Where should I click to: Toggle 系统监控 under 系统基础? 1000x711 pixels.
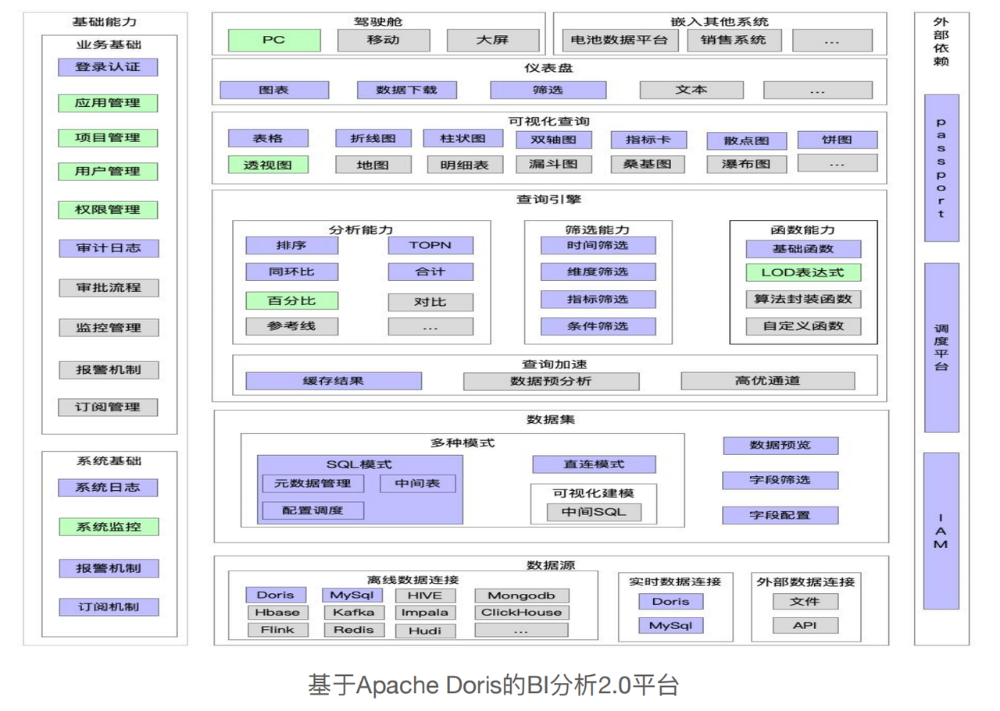(107, 527)
